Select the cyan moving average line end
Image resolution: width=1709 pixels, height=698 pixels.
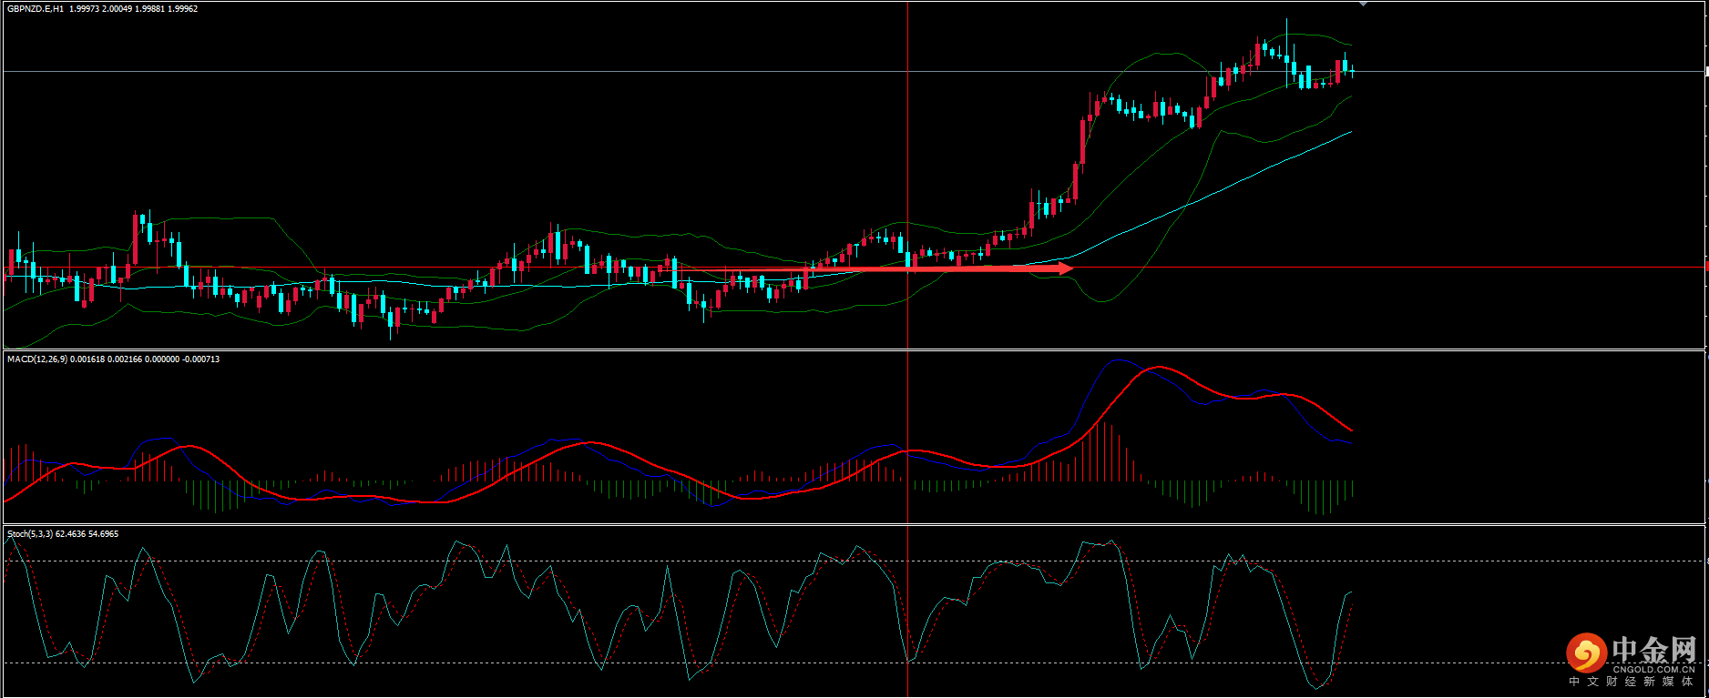pyautogui.click(x=1350, y=132)
